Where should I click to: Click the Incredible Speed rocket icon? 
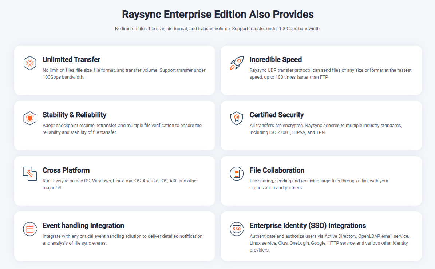click(237, 63)
